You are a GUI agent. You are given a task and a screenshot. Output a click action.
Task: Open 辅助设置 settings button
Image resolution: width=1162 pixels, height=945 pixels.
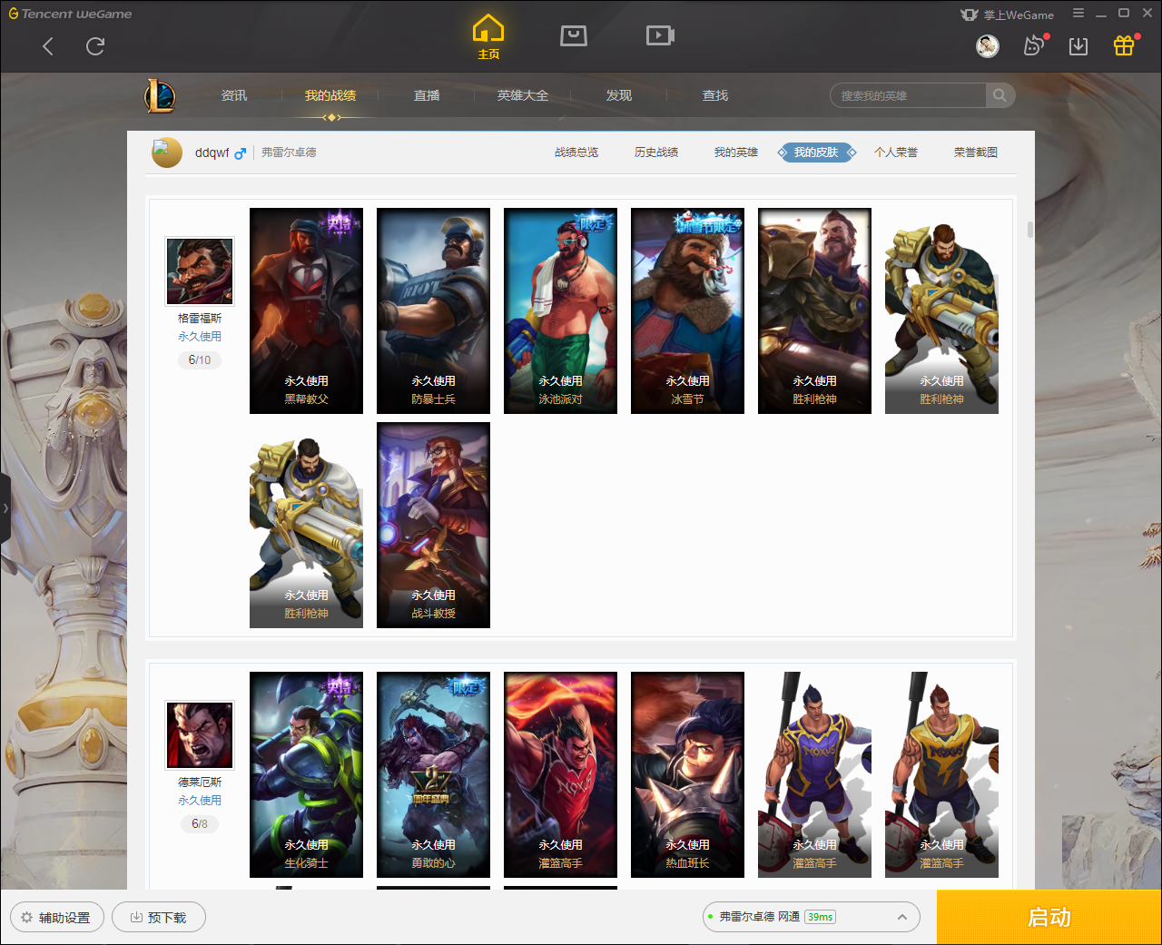click(57, 918)
